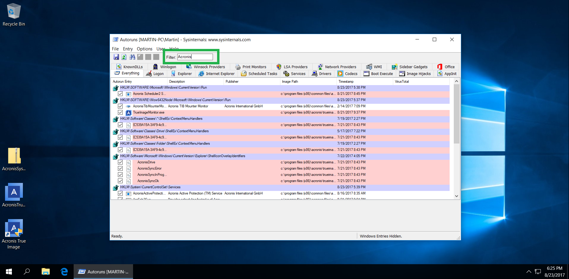Uncheck the AcronisActiveProtecti service entry
569x279 pixels.
point(120,193)
